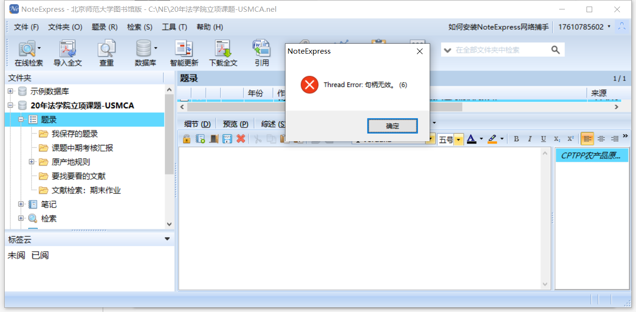
Task: Align text left
Action: point(587,139)
